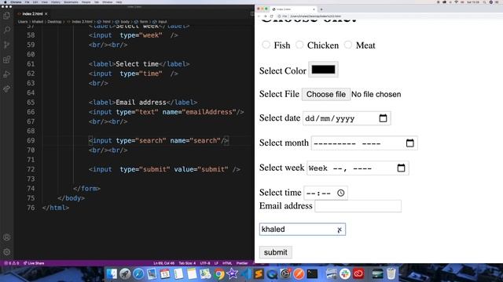This screenshot has height=282, width=503.
Task: Open Sublime Text from the Dock
Action: 259,273
